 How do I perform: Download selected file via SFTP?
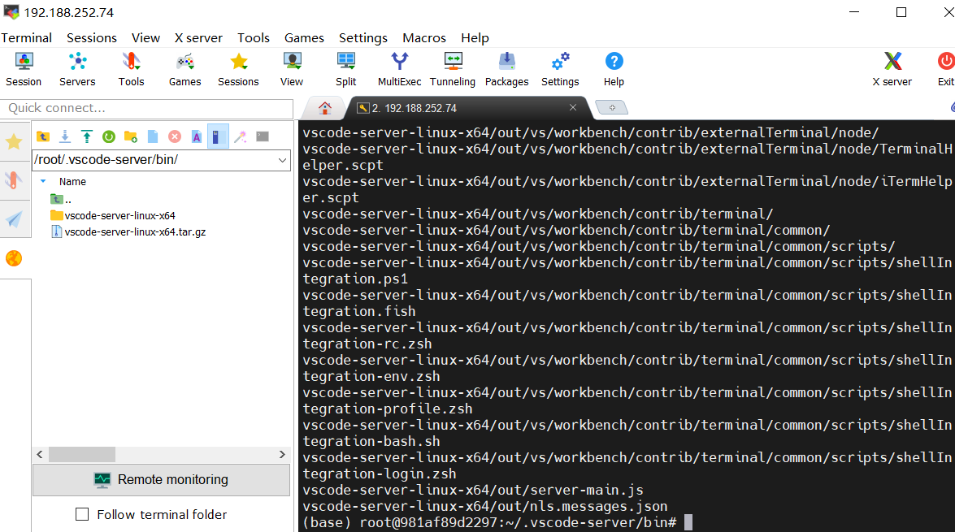tap(65, 136)
